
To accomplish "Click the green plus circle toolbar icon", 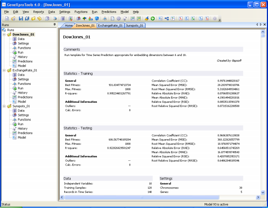I will click(x=153, y=18).
